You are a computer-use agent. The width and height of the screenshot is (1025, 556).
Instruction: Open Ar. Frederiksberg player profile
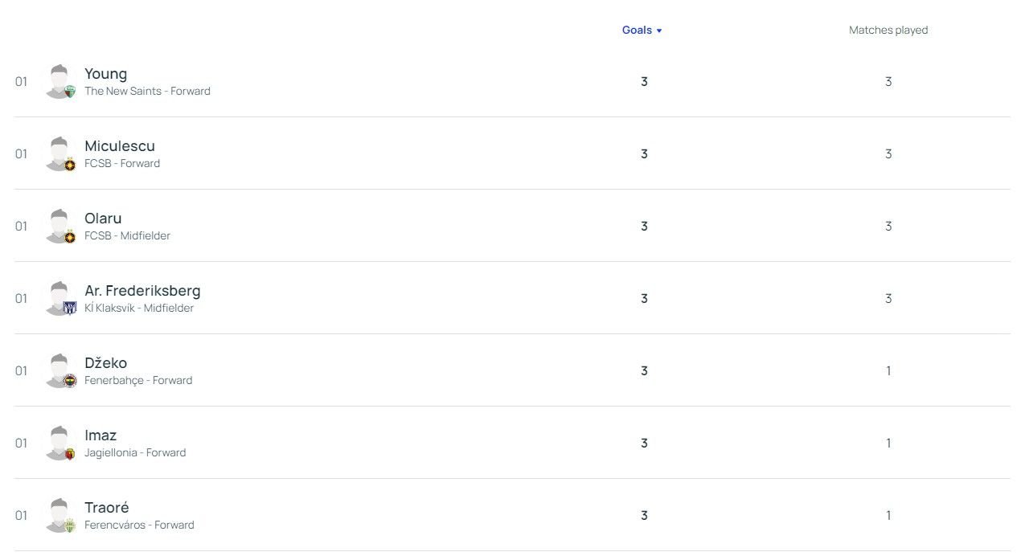click(x=142, y=291)
